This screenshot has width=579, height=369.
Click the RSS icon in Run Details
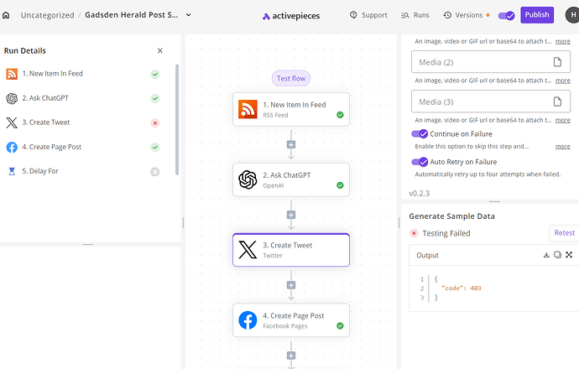click(12, 74)
